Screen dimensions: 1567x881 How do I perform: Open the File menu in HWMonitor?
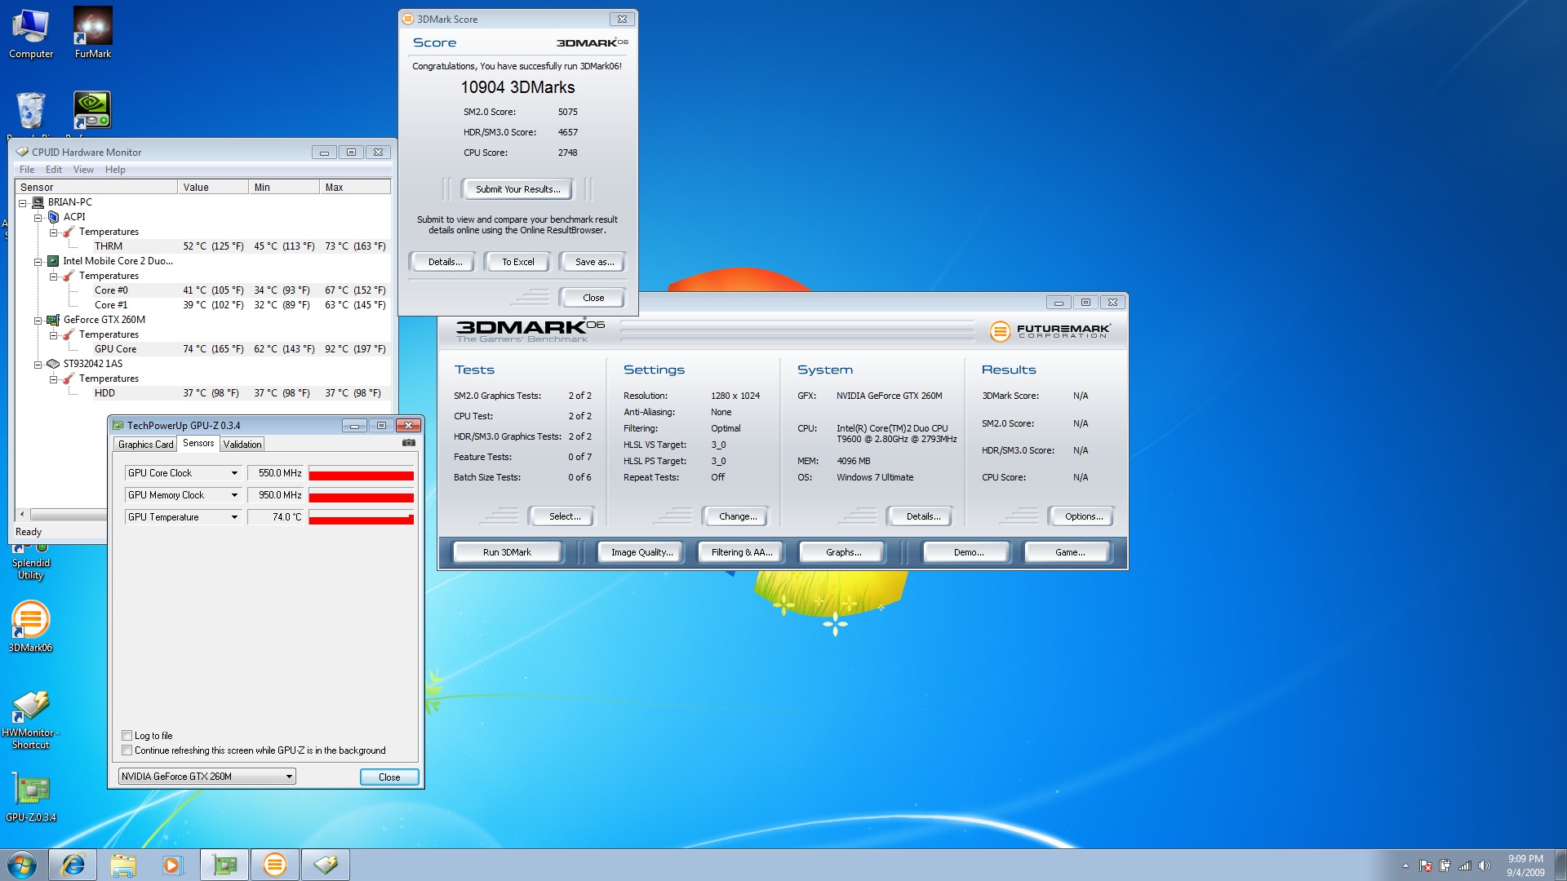click(27, 170)
